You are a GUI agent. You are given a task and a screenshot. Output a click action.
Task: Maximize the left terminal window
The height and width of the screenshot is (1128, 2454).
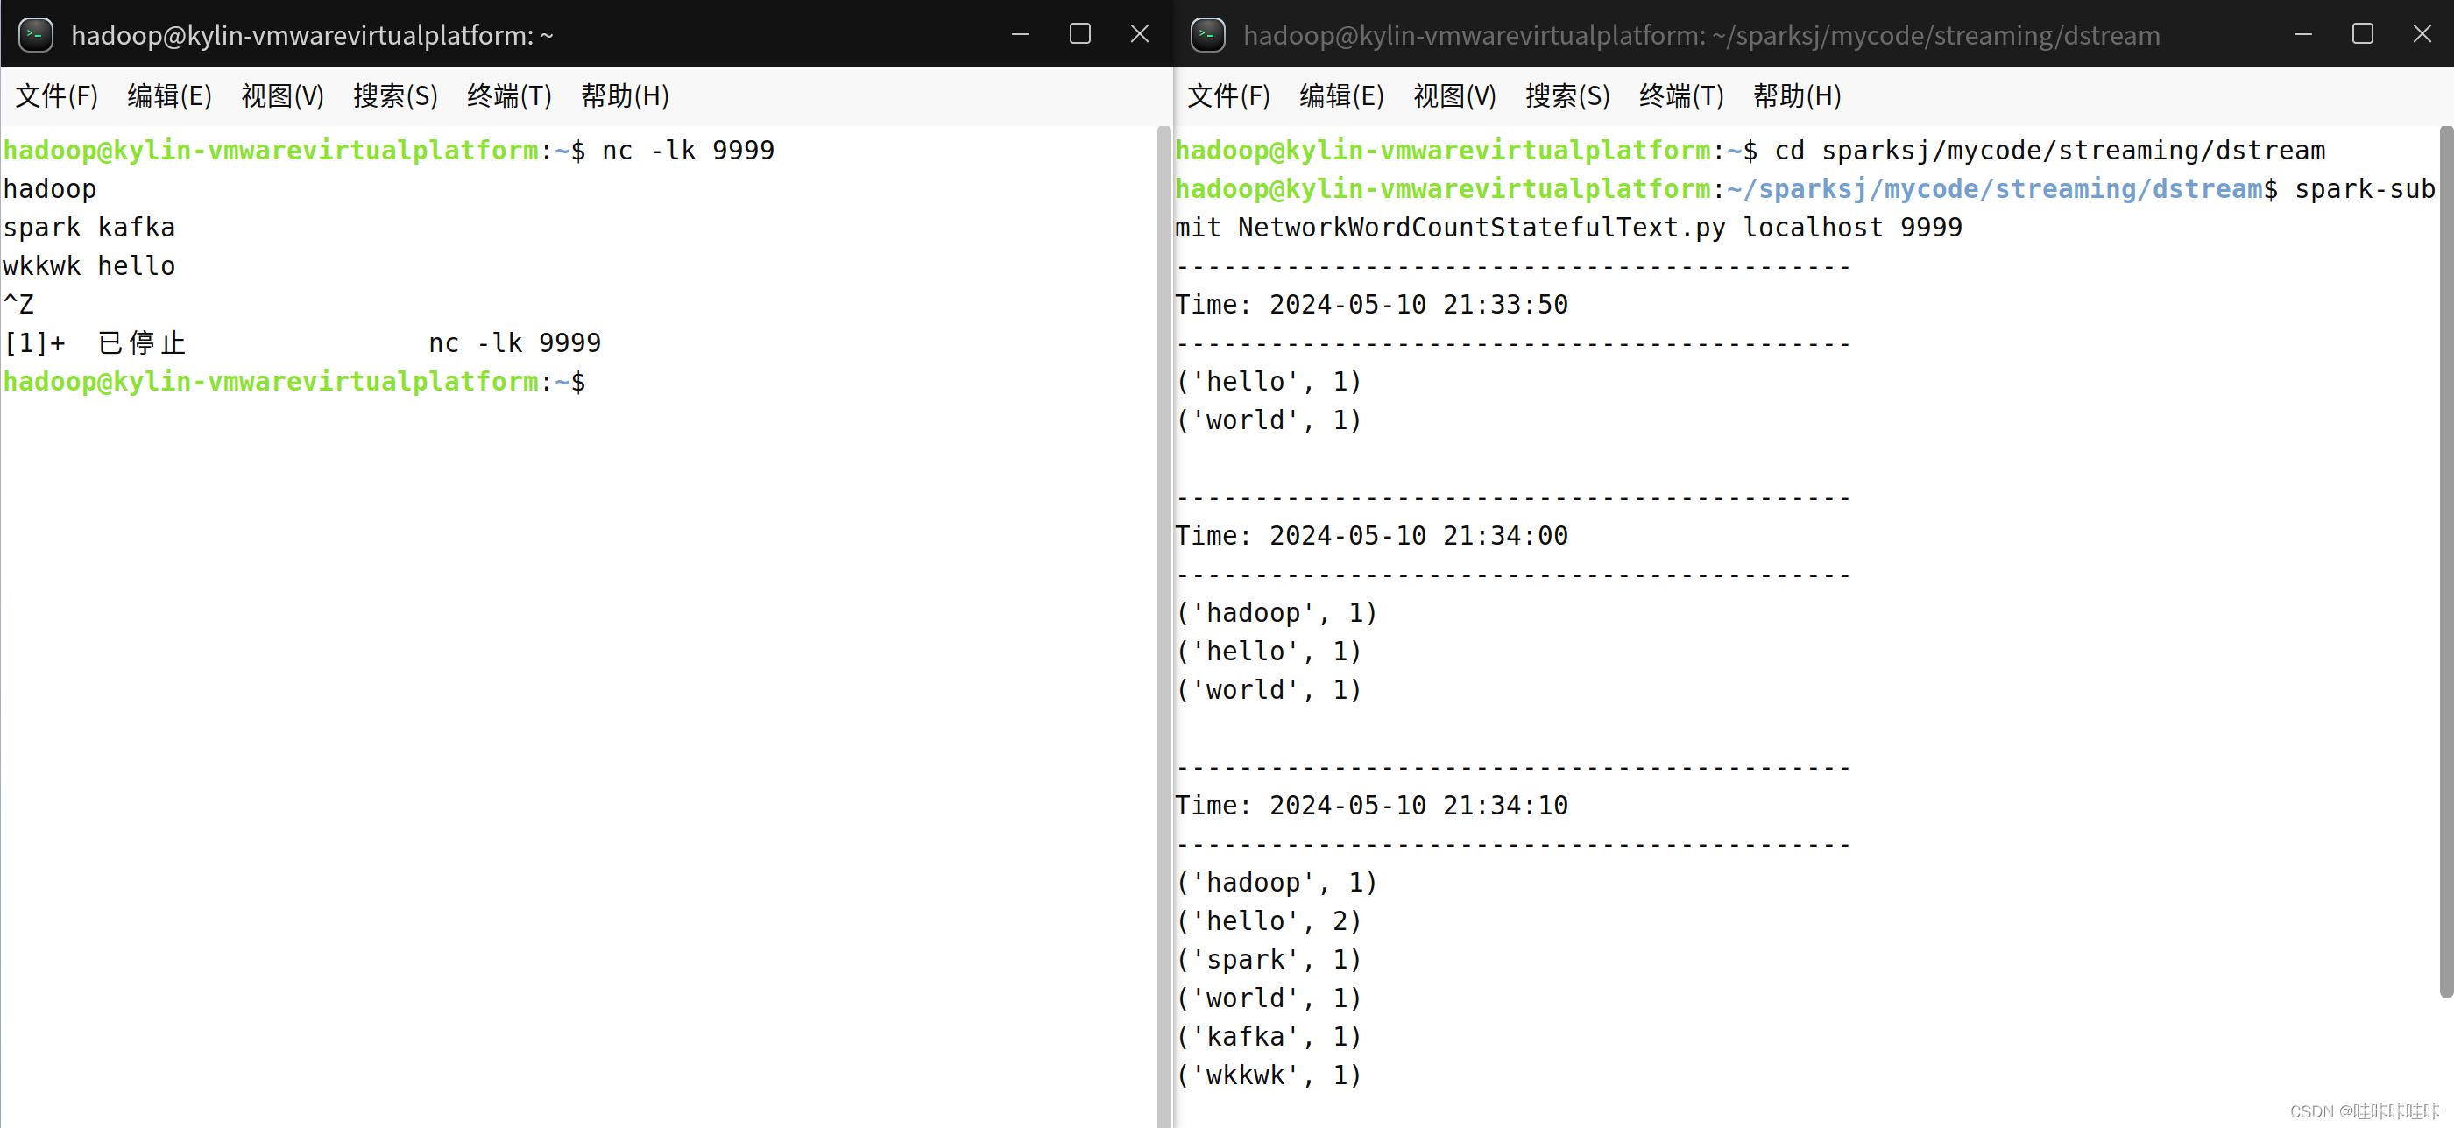(1079, 34)
